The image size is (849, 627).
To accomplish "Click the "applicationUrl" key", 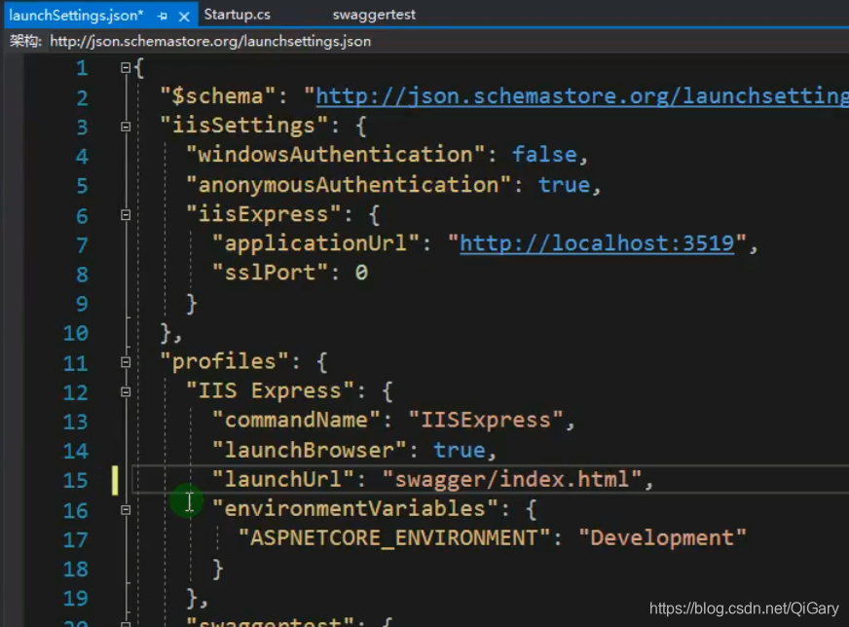I will click(315, 243).
